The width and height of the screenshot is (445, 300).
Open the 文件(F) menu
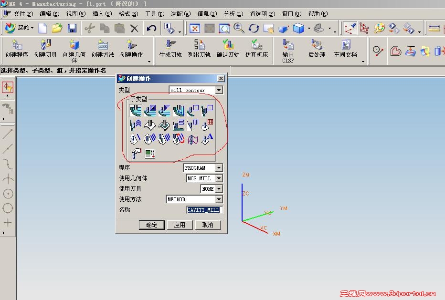tap(23, 14)
